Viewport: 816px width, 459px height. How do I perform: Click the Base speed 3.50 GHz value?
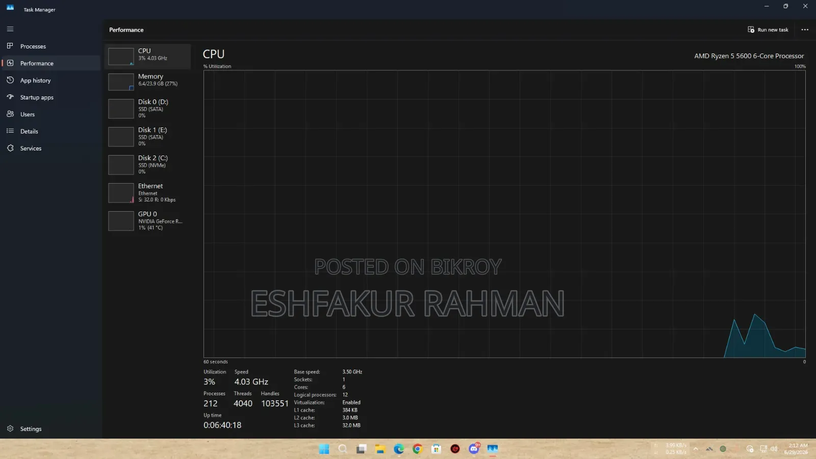coord(352,372)
